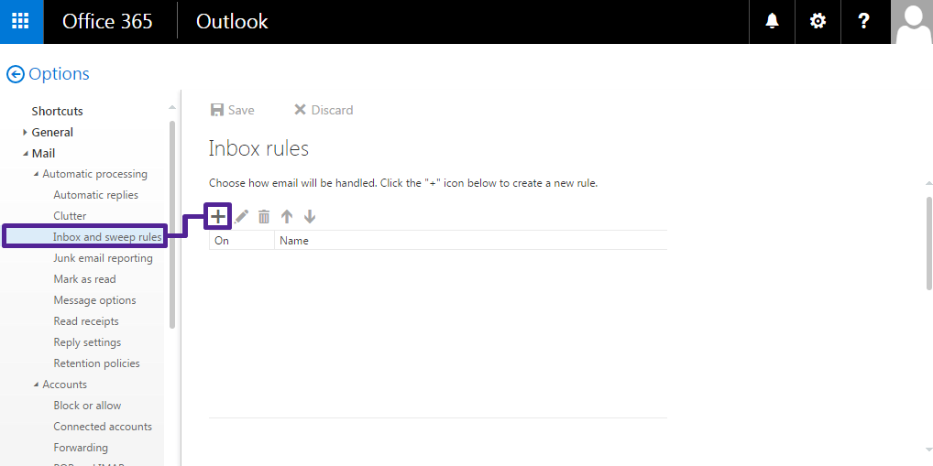This screenshot has width=933, height=466.
Task: Open Connected accounts
Action: click(103, 427)
